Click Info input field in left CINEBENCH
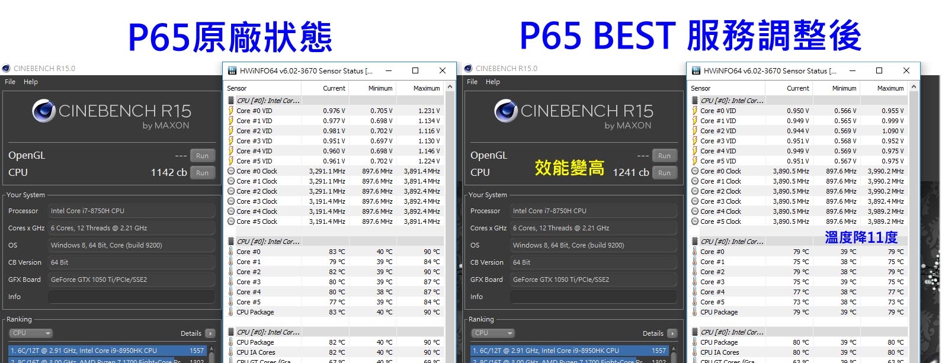942x363 pixels. pos(132,297)
